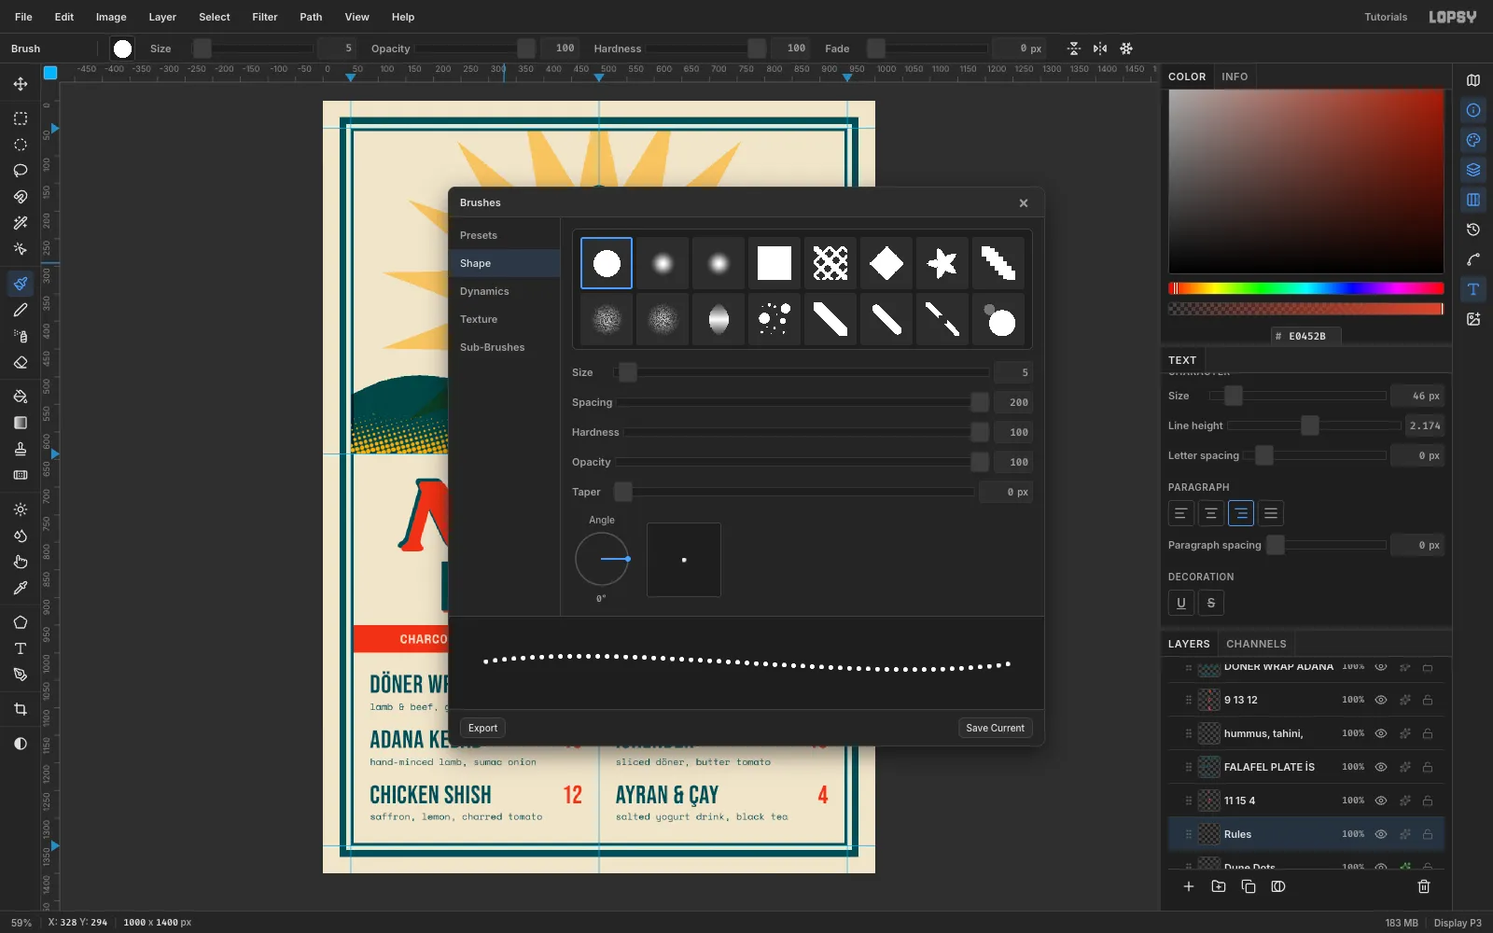Adjust the hue rainbow slider
The width and height of the screenshot is (1493, 933).
coord(1305,288)
